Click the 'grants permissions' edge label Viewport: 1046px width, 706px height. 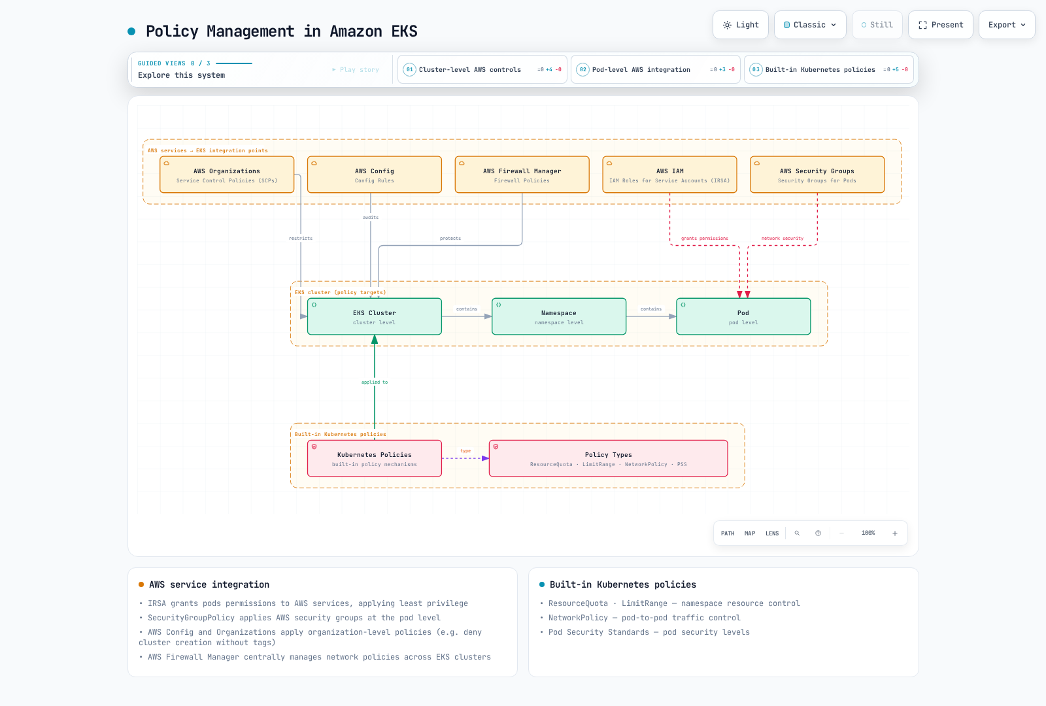[705, 239]
